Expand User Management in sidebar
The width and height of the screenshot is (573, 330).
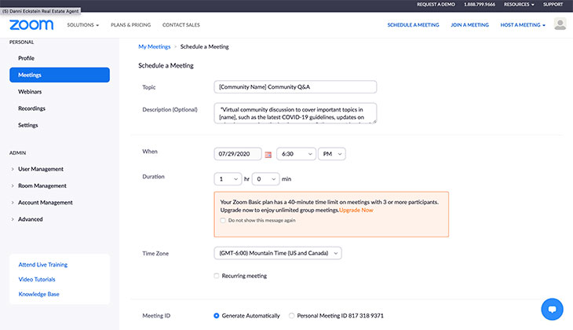[x=42, y=169]
